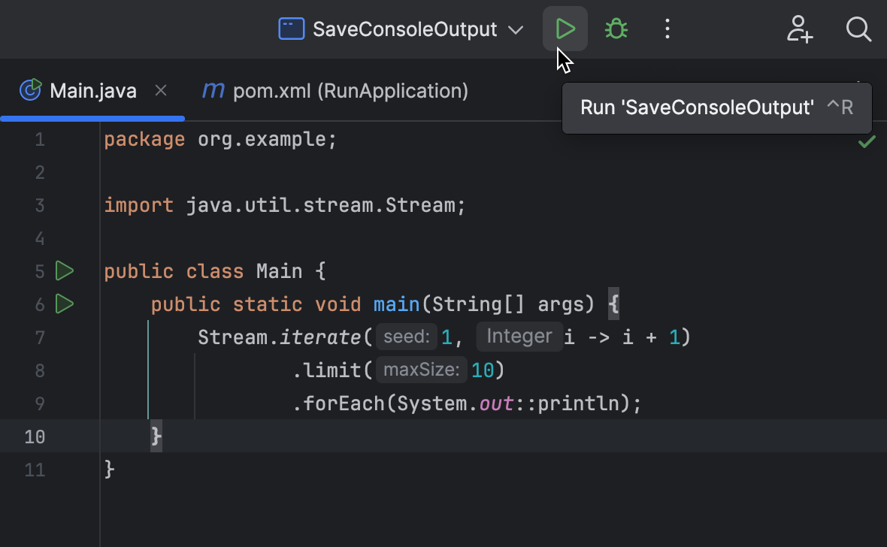This screenshot has height=547, width=887.
Task: Switch to the pom.xml (RunApplication) tab
Action: 350,90
